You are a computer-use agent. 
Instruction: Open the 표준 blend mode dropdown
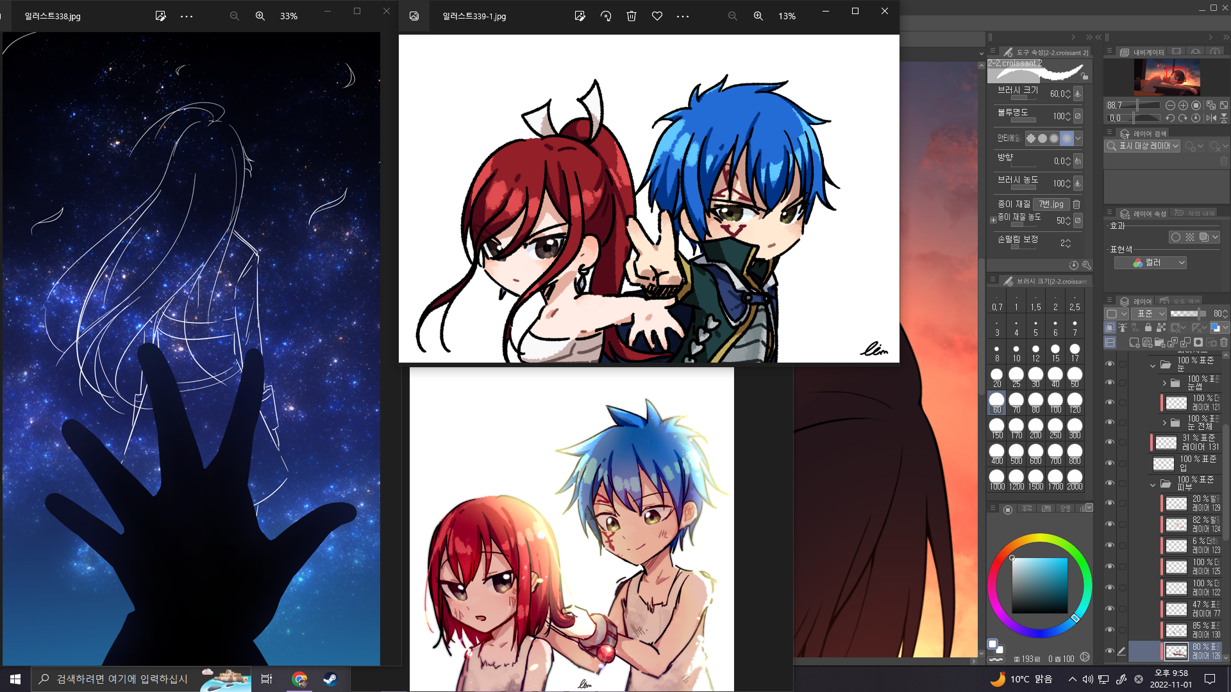1149,313
